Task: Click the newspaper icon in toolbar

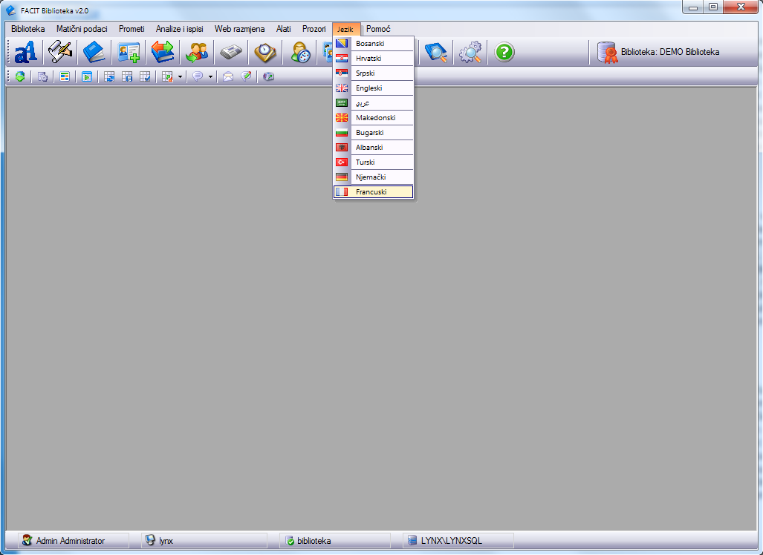Action: click(x=230, y=52)
